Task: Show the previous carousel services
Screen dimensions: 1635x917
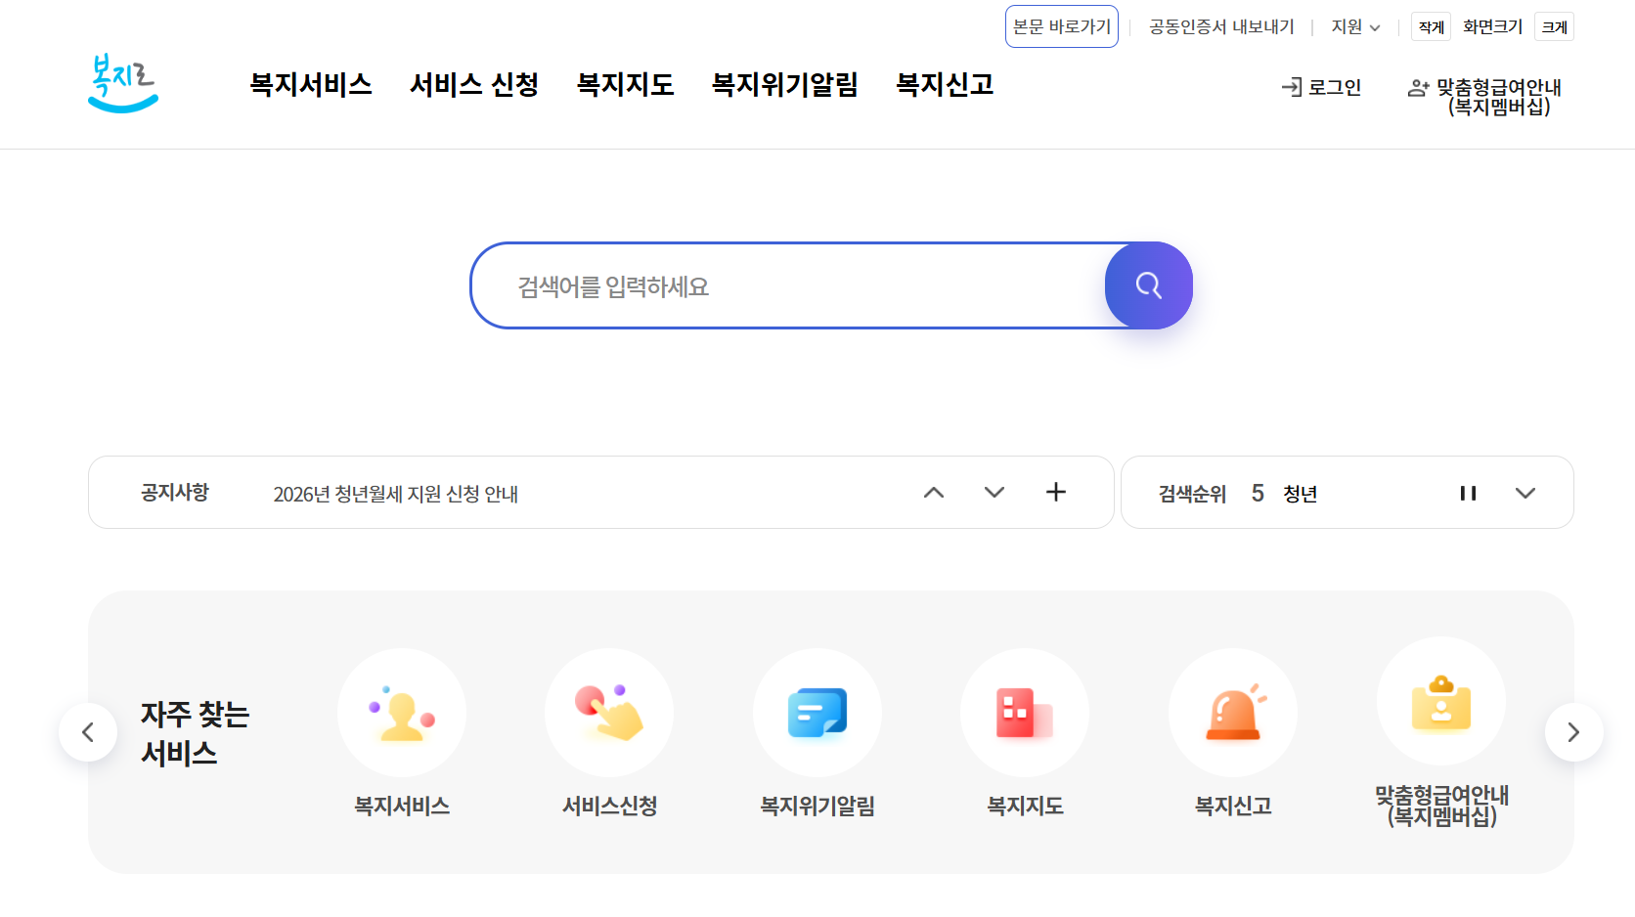Action: point(88,732)
